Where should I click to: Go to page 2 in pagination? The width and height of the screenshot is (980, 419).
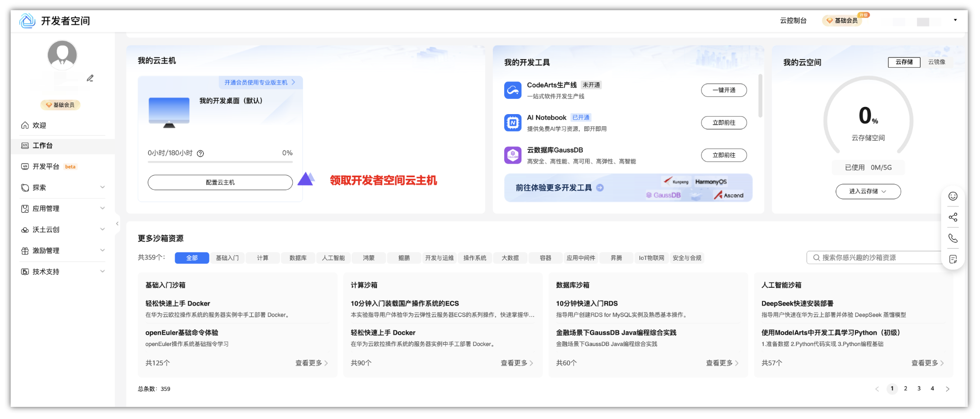pyautogui.click(x=905, y=389)
